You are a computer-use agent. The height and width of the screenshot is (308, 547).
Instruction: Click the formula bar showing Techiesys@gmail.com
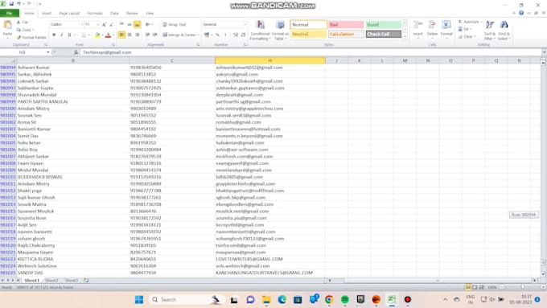pyautogui.click(x=311, y=52)
